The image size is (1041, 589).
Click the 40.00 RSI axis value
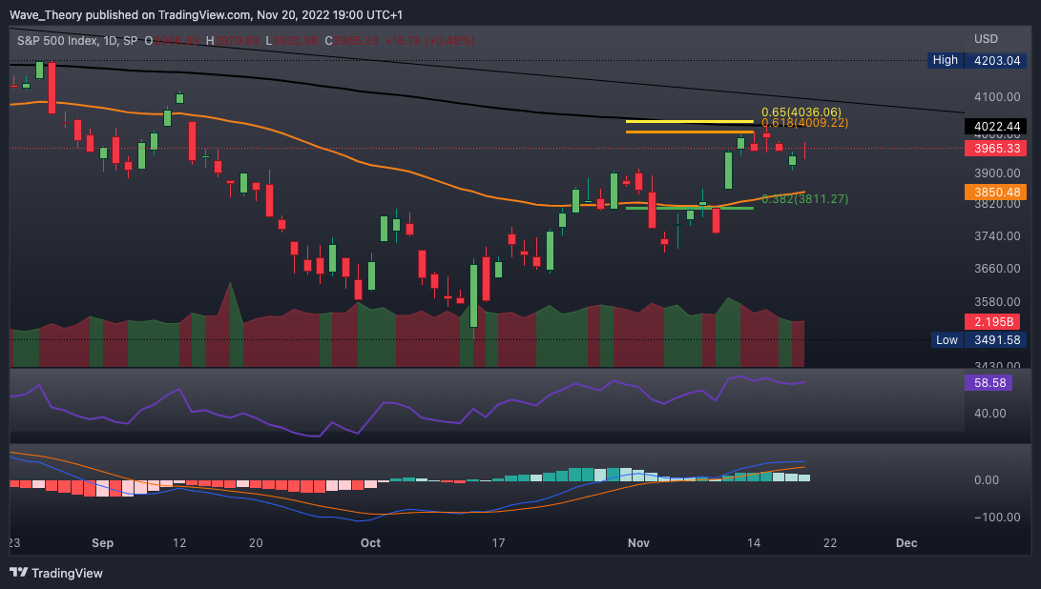pos(989,414)
